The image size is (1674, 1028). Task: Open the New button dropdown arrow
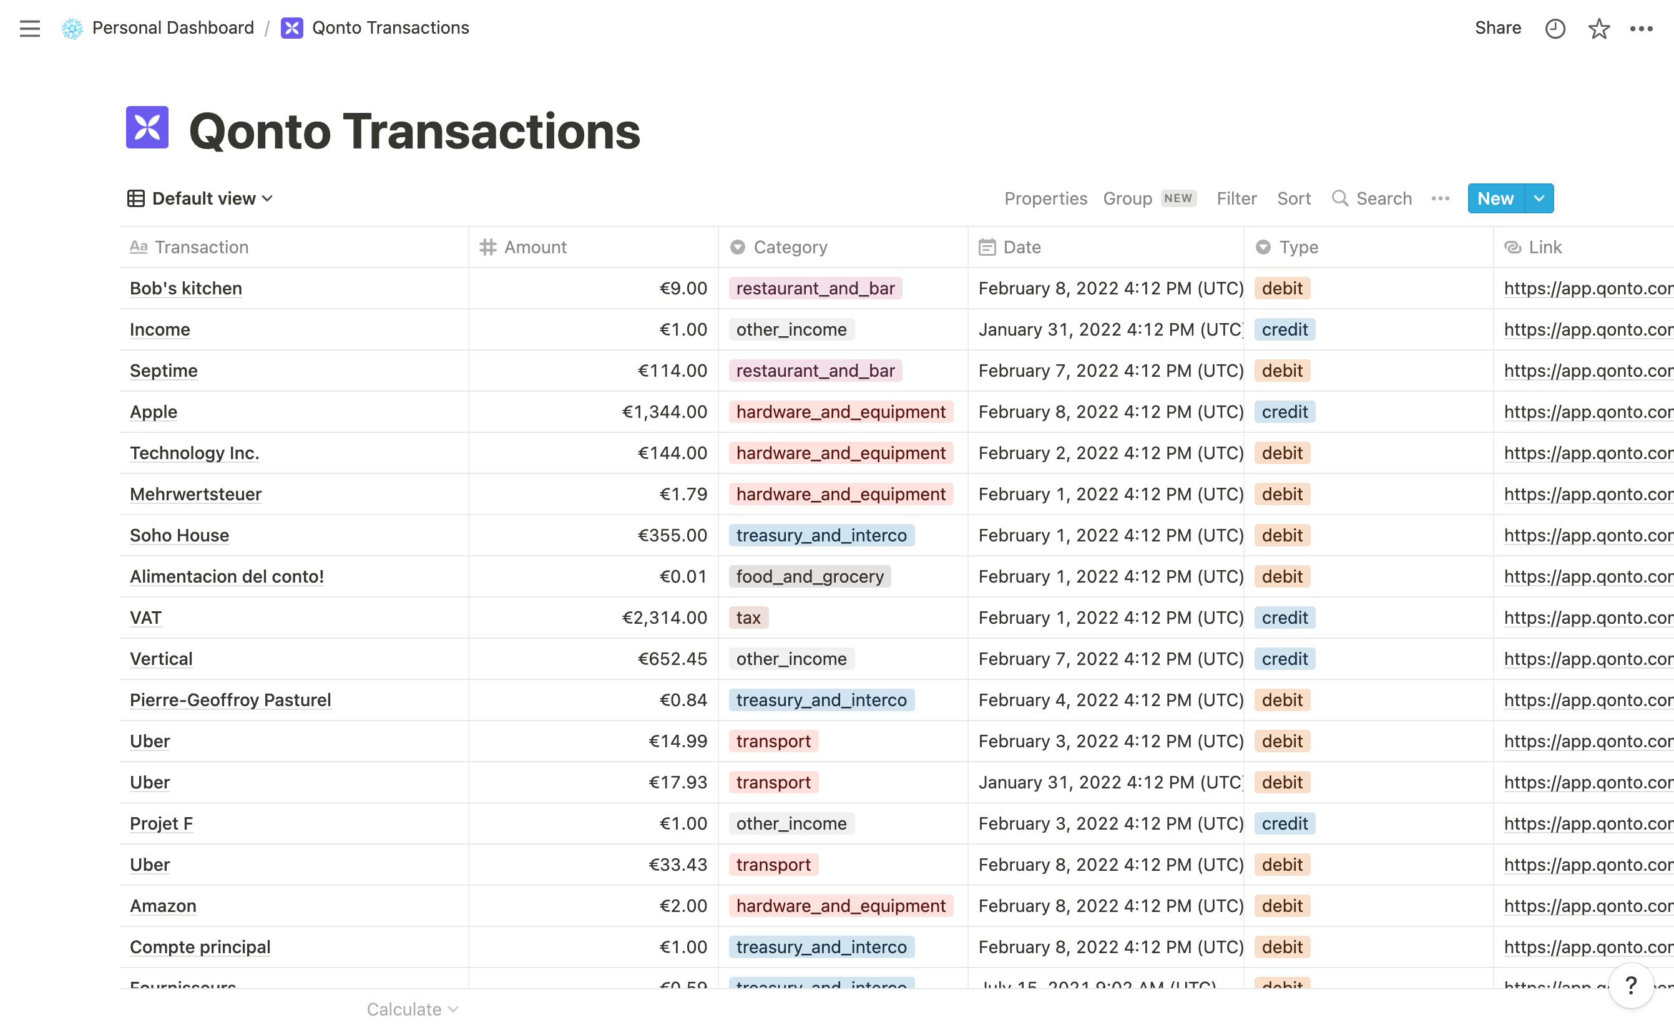1539,198
